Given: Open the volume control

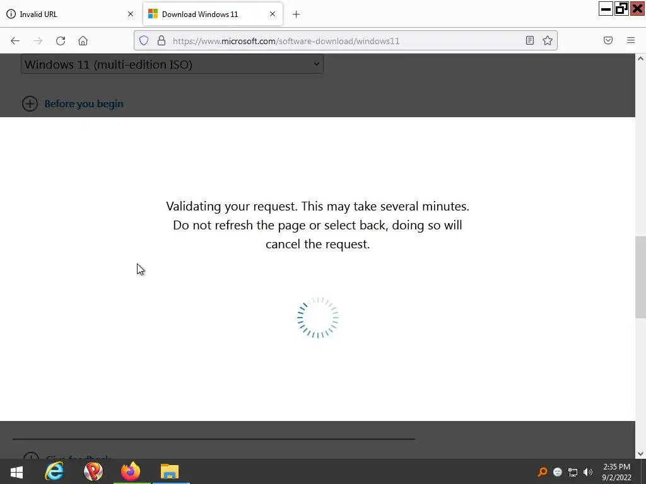Looking at the screenshot, I should tap(588, 472).
